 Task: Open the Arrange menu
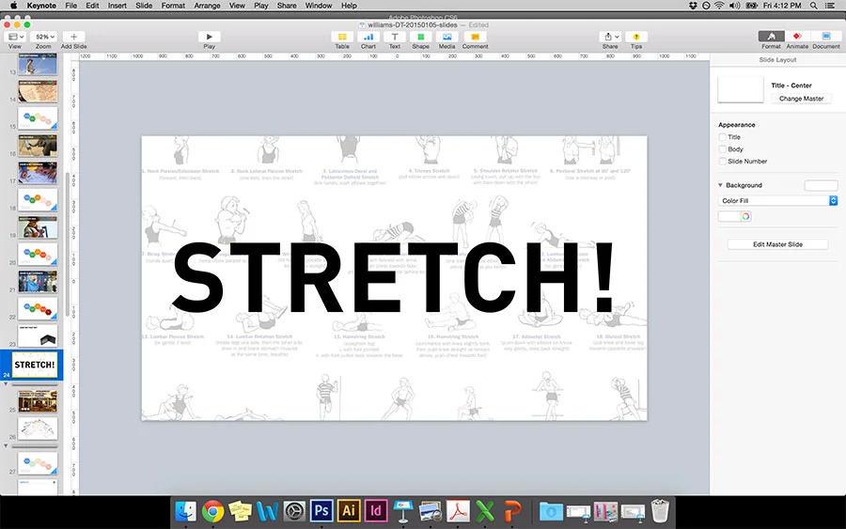(x=207, y=6)
